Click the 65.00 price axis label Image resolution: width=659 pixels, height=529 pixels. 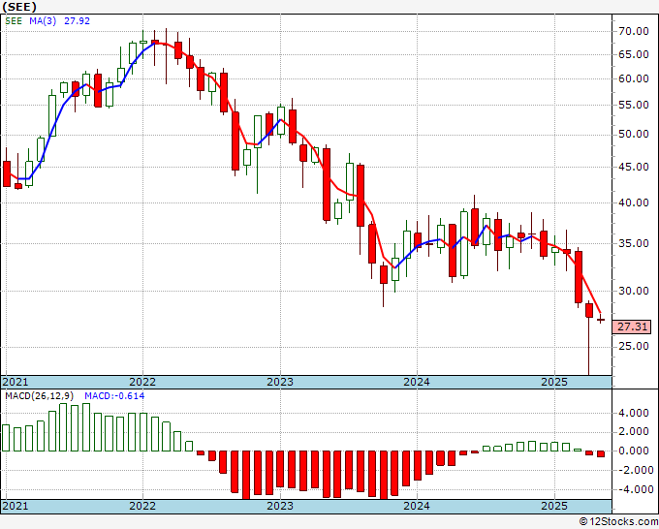634,54
